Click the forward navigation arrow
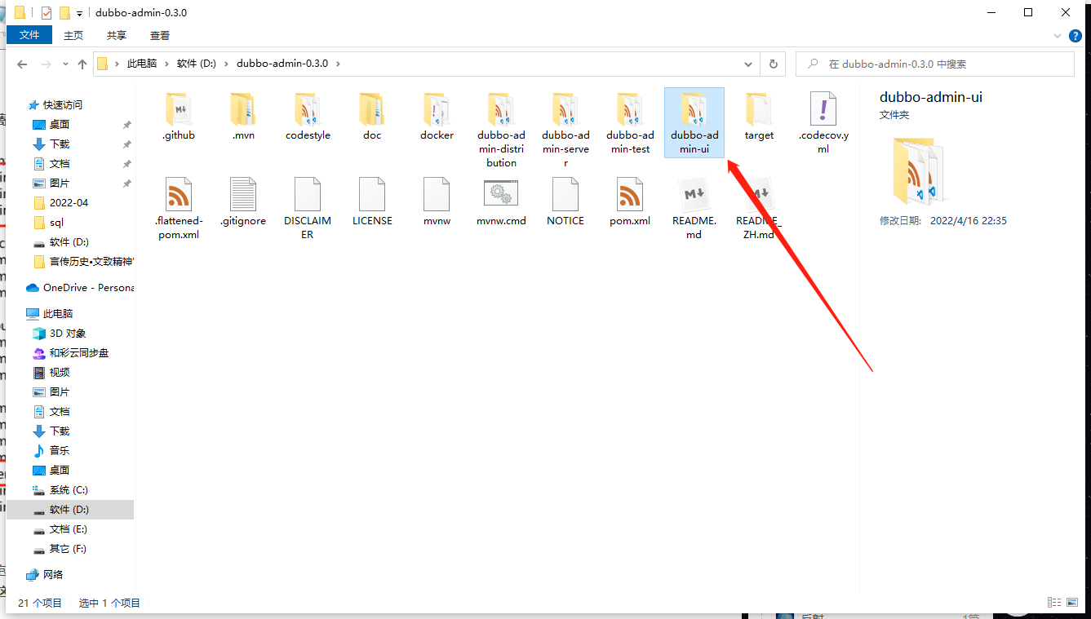Viewport: 1091px width, 619px height. pos(47,64)
